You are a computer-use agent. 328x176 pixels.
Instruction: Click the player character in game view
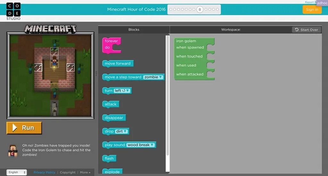[54, 61]
